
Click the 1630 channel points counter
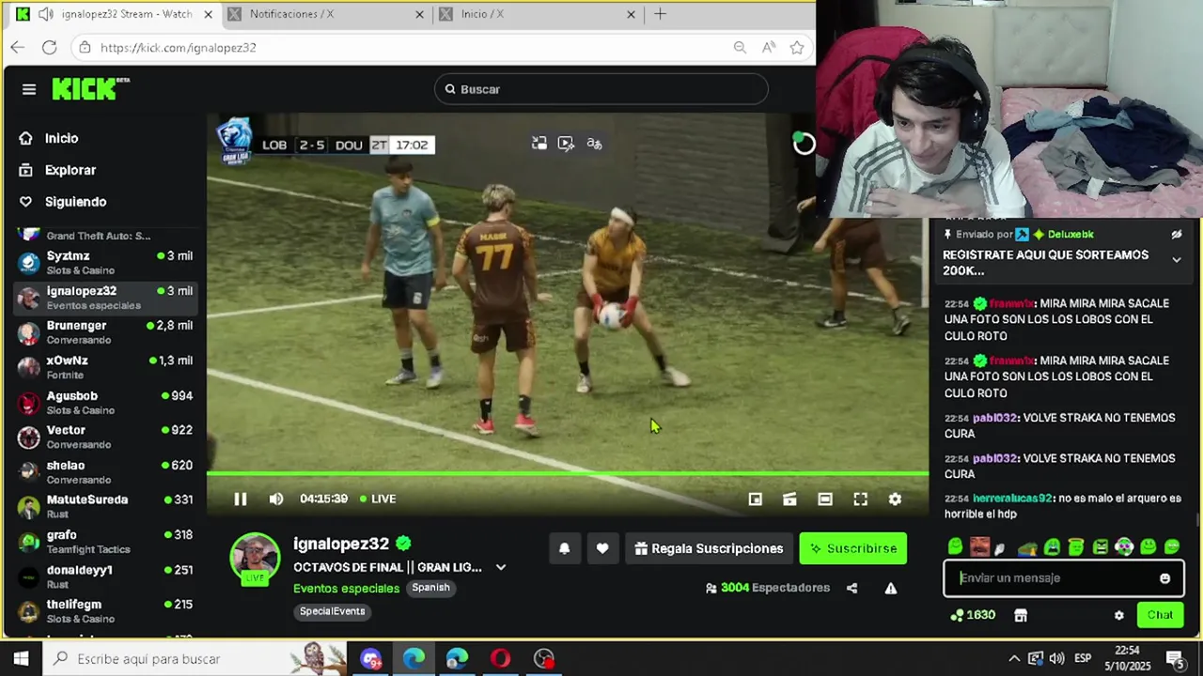[973, 615]
